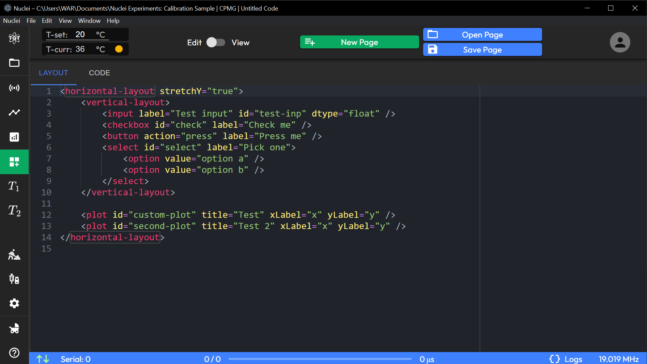This screenshot has height=364, width=647.
Task: Click the Nuclei app logo in title bar
Action: pos(8,8)
